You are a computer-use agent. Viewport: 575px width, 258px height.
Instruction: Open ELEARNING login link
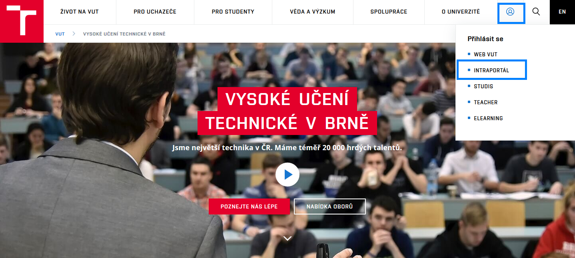(x=488, y=118)
